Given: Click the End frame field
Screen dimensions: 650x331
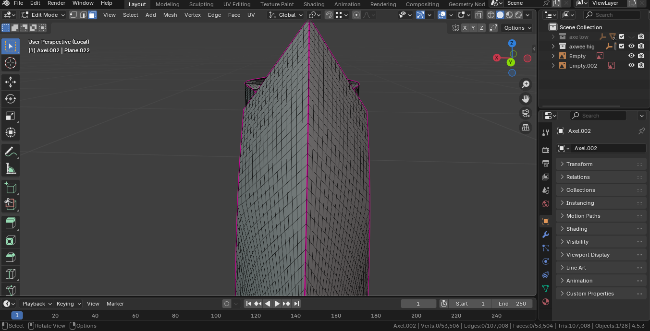Looking at the screenshot, I should [x=512, y=304].
